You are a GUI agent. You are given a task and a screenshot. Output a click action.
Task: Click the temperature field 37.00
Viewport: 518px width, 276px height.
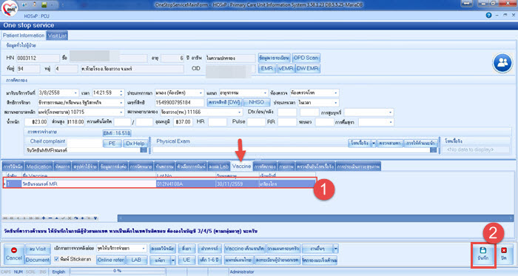(x=183, y=122)
